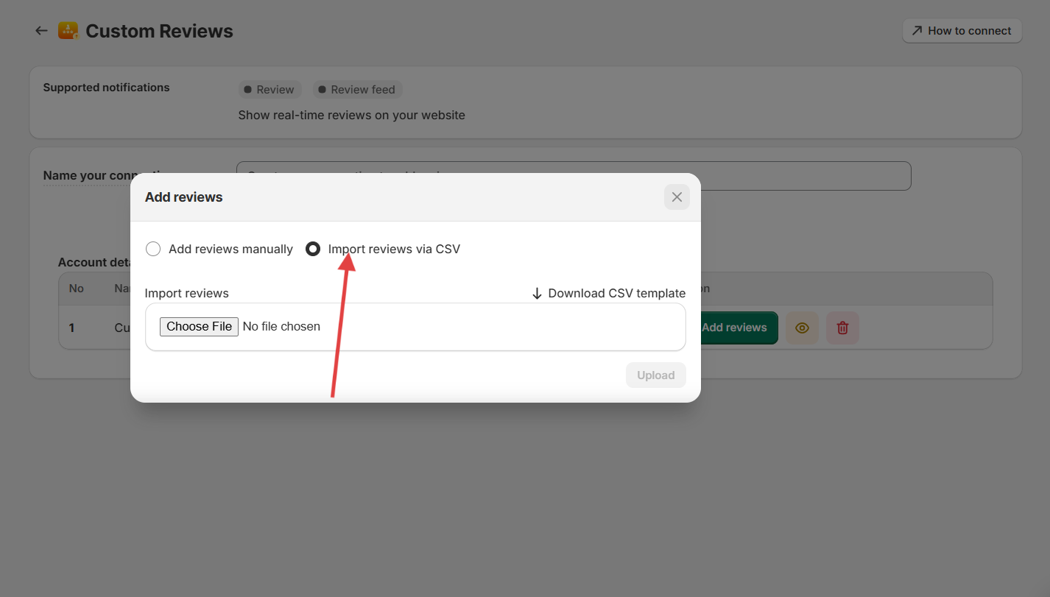Click the down arrow beside Download CSV template
1050x597 pixels.
point(537,294)
